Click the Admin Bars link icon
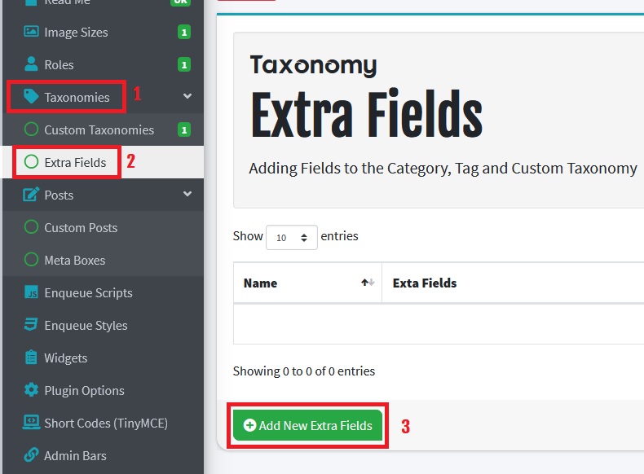Screen dimensions: 644x474 [x=31, y=455]
